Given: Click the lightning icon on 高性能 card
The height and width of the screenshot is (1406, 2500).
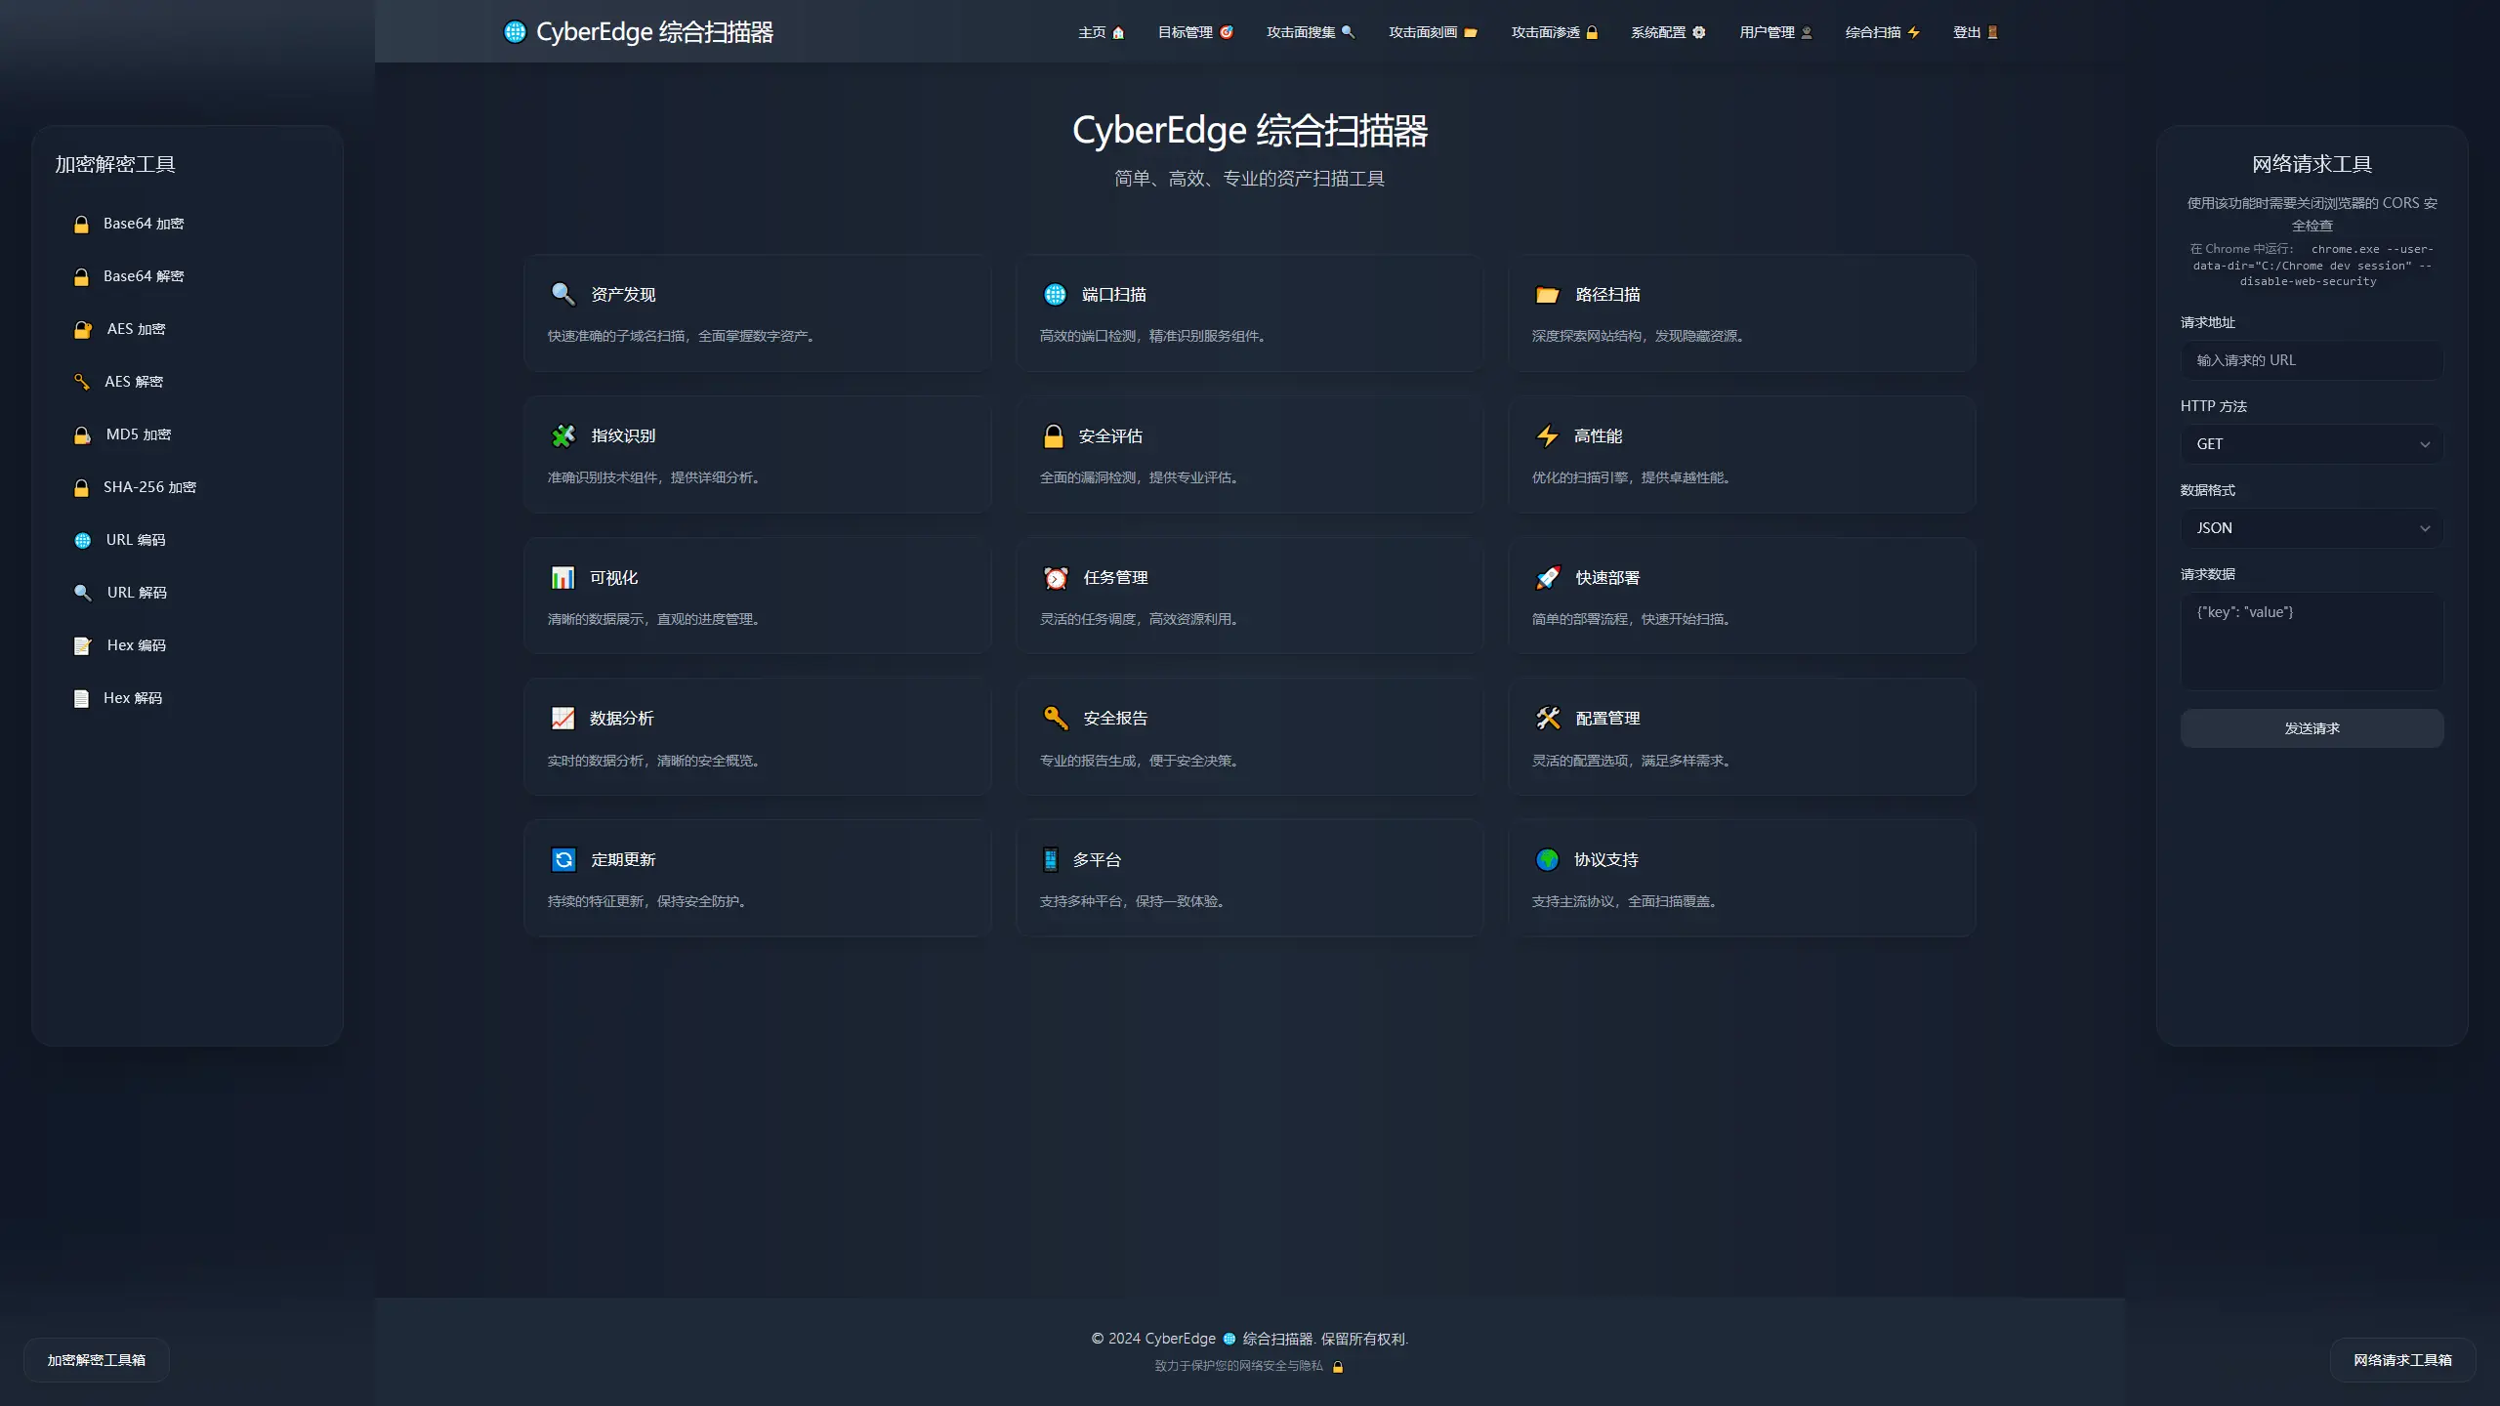Looking at the screenshot, I should [1547, 435].
